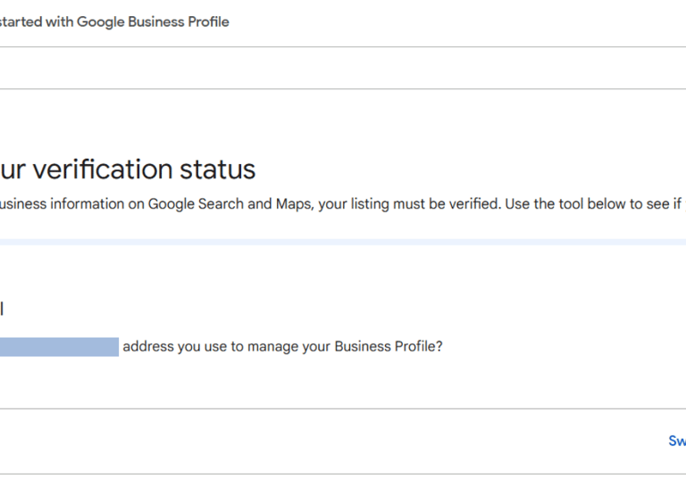This screenshot has width=686, height=487.
Task: Click the word 'address' after highlighted block
Action: coord(147,347)
